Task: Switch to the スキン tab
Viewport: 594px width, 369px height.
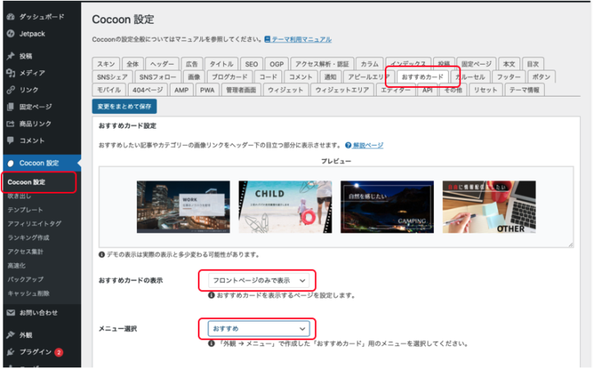Action: [x=106, y=64]
